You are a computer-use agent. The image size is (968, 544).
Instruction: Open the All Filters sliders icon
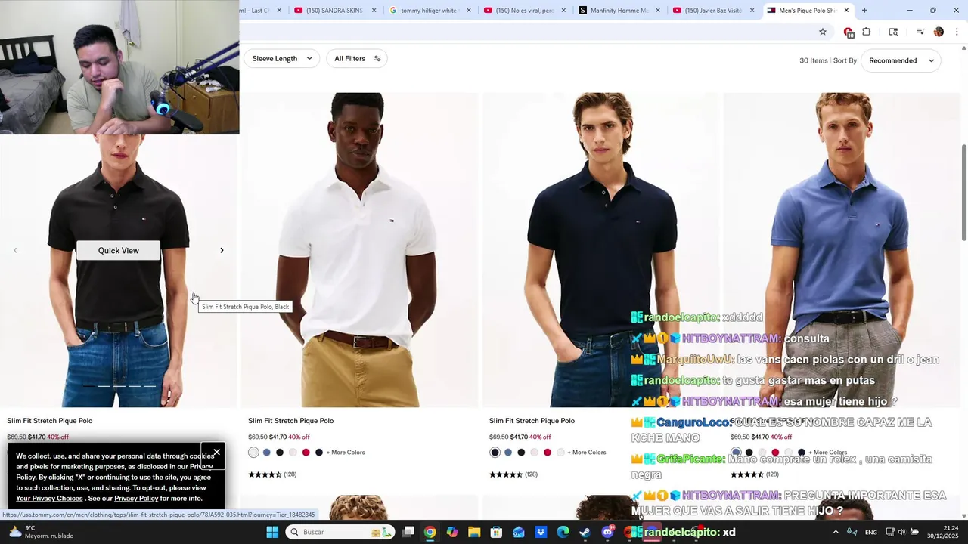(x=377, y=58)
